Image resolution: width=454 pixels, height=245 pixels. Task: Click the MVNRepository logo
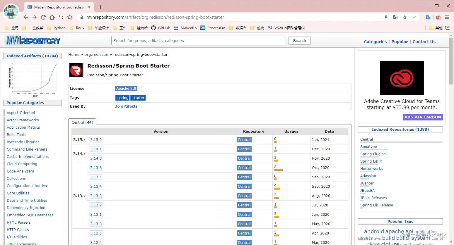click(x=33, y=40)
